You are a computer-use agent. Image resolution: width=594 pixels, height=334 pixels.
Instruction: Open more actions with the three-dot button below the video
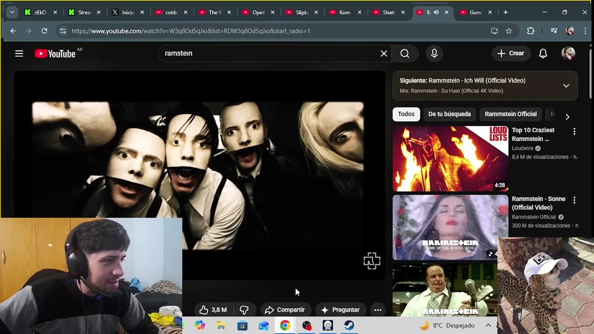click(x=378, y=310)
